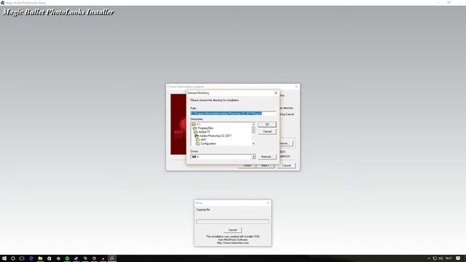Click Cancel in the Choose Directory dialog
466x262 pixels.
pos(267,131)
